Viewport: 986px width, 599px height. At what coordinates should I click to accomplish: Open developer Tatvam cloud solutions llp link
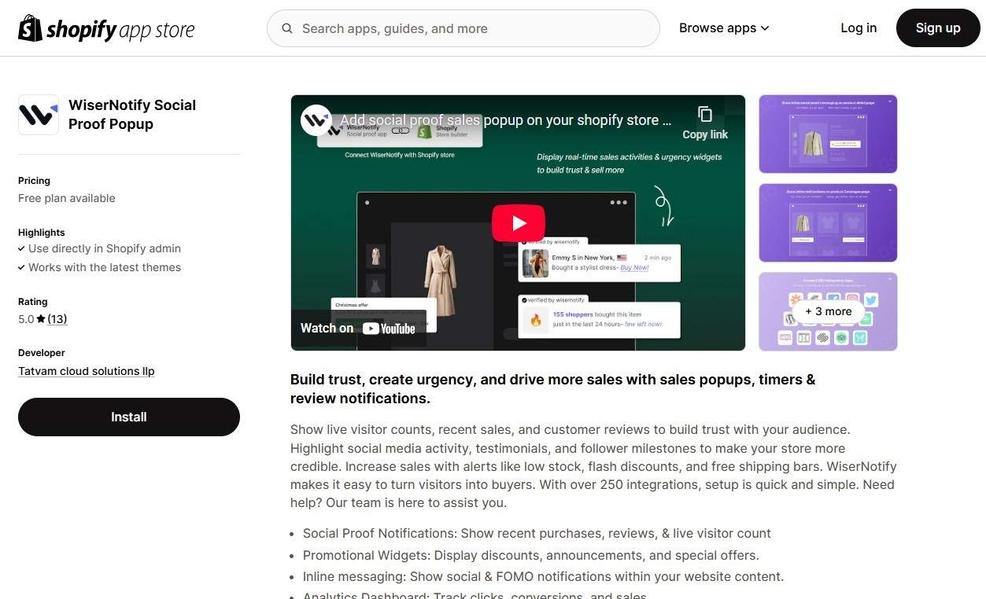click(x=87, y=371)
